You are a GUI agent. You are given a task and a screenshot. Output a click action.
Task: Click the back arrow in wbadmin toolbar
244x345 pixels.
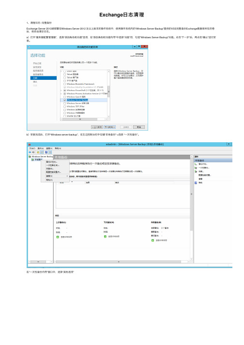coord(30,152)
